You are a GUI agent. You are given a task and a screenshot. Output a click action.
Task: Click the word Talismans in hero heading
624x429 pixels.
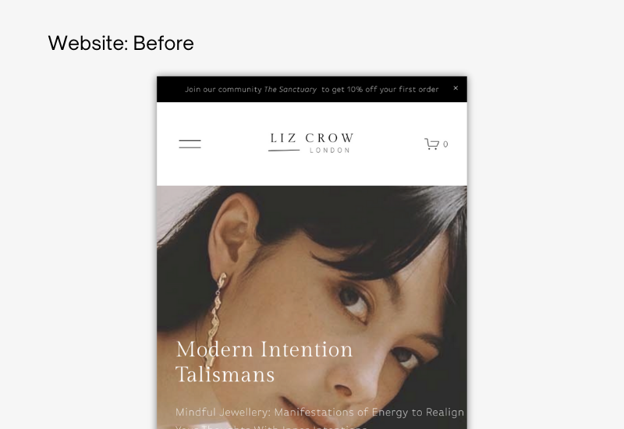pos(225,374)
